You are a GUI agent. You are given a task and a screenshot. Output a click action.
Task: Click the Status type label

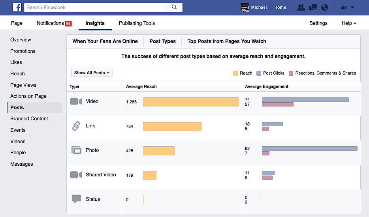coord(93,199)
